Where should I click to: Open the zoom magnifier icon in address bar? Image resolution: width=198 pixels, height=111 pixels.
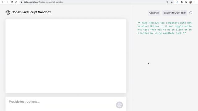click(x=167, y=2)
